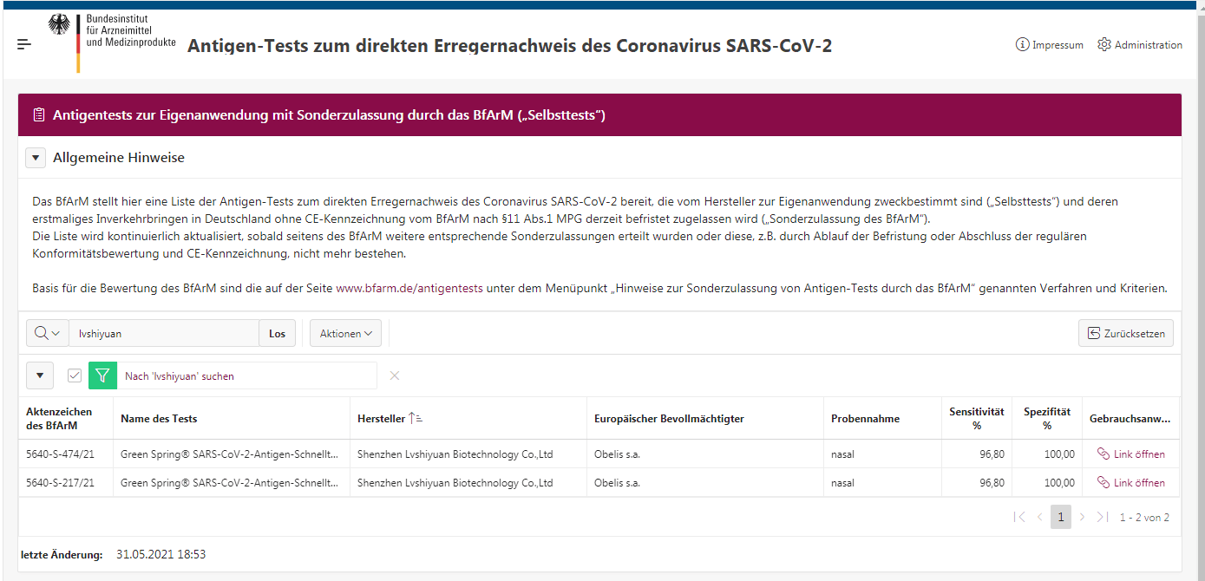This screenshot has height=581, width=1205.
Task: Collapse the filter row arrow
Action: pyautogui.click(x=40, y=375)
